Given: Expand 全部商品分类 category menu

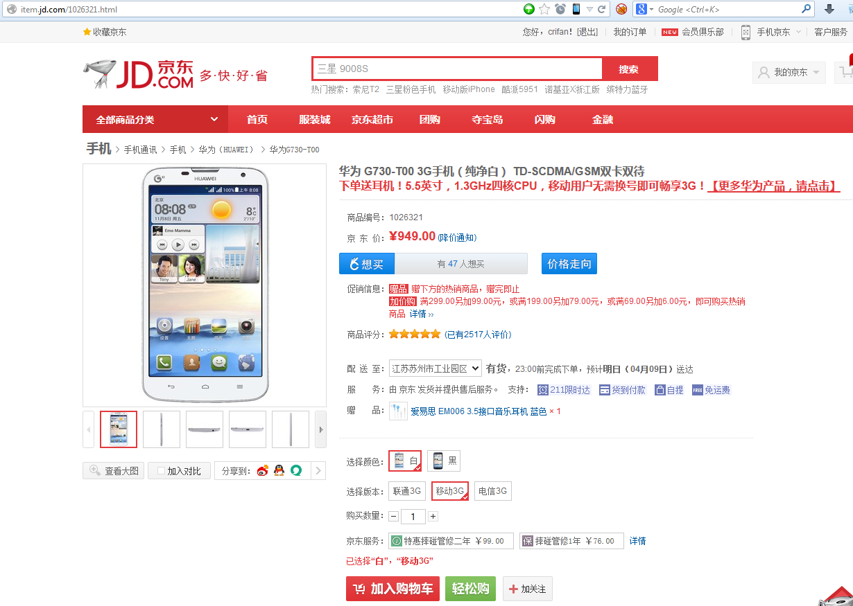Looking at the screenshot, I should tap(155, 119).
